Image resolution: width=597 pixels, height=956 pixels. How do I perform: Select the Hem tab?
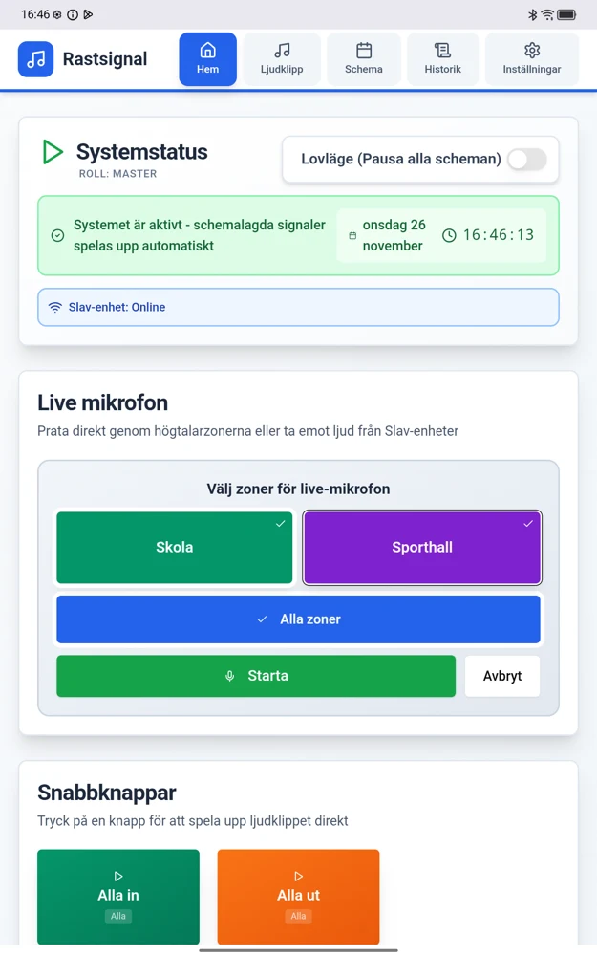point(207,59)
